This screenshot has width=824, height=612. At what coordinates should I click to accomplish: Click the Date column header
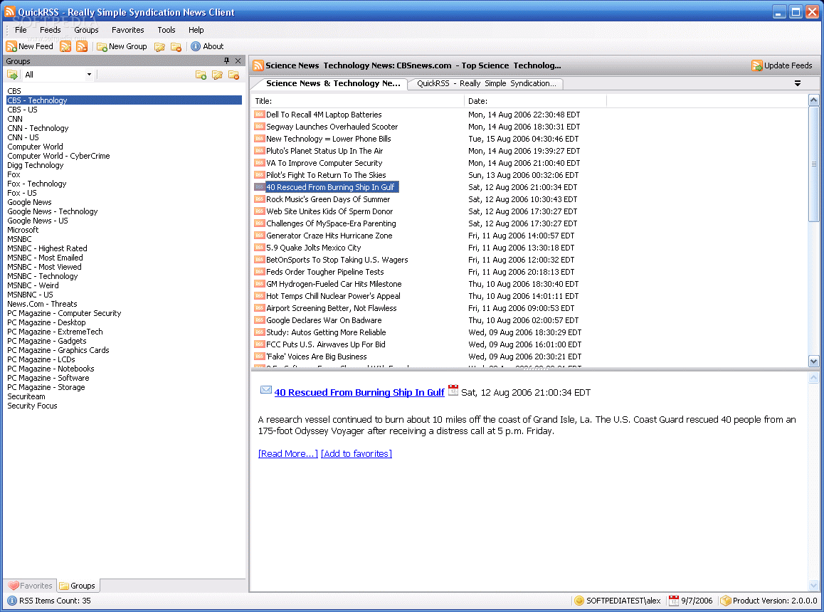tap(536, 101)
